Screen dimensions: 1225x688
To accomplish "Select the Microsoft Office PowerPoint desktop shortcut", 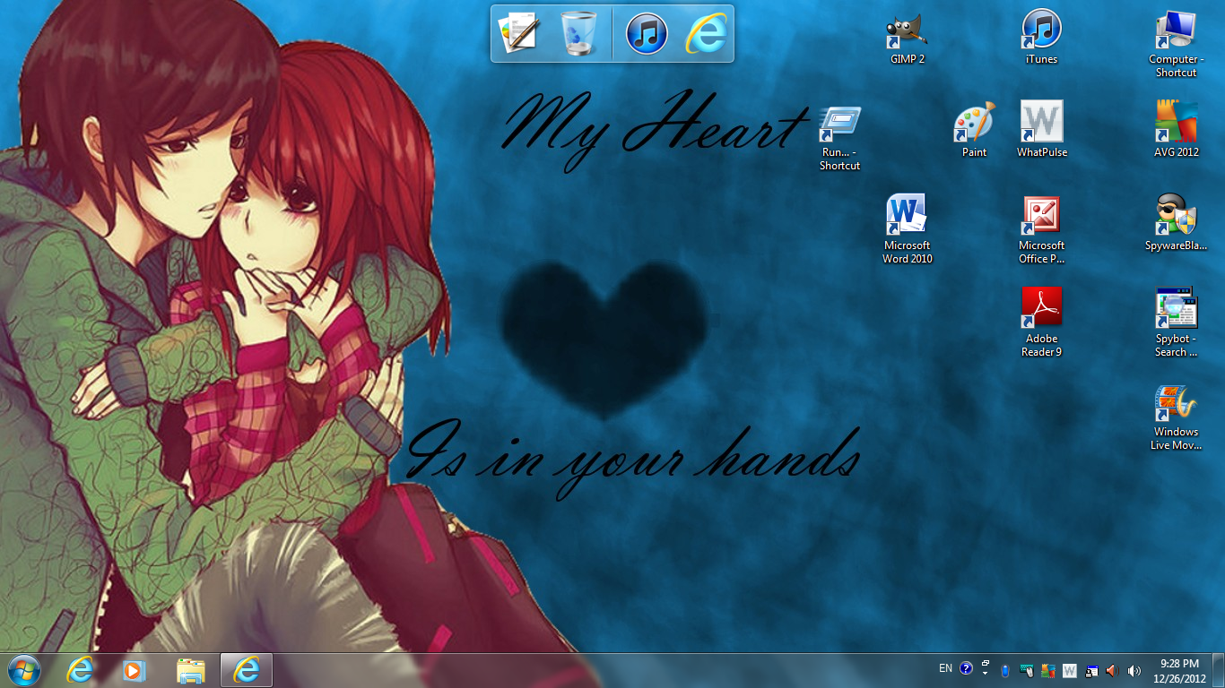I will 1042,230.
